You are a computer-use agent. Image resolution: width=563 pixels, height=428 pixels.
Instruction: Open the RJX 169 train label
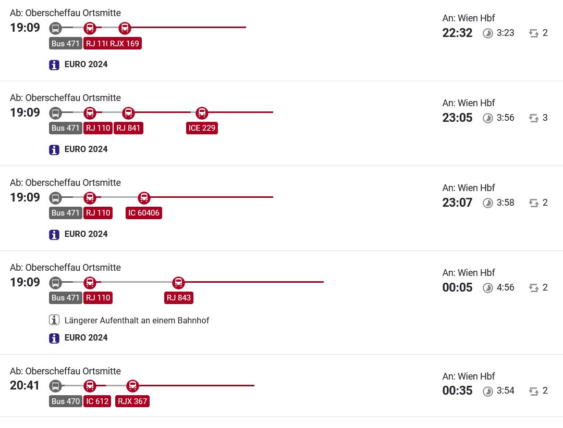[125, 43]
